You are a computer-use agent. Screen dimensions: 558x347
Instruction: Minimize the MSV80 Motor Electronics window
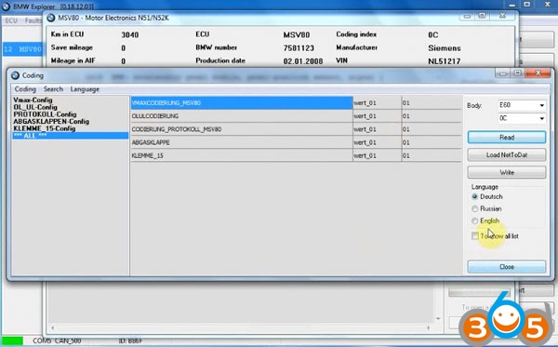click(x=467, y=16)
